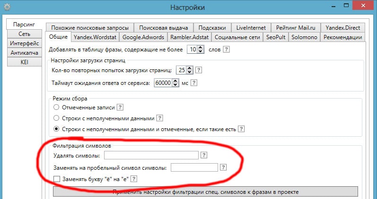Switch to the Интерфейс side tab
Viewport: 377px width, 199px height.
(x=25, y=43)
